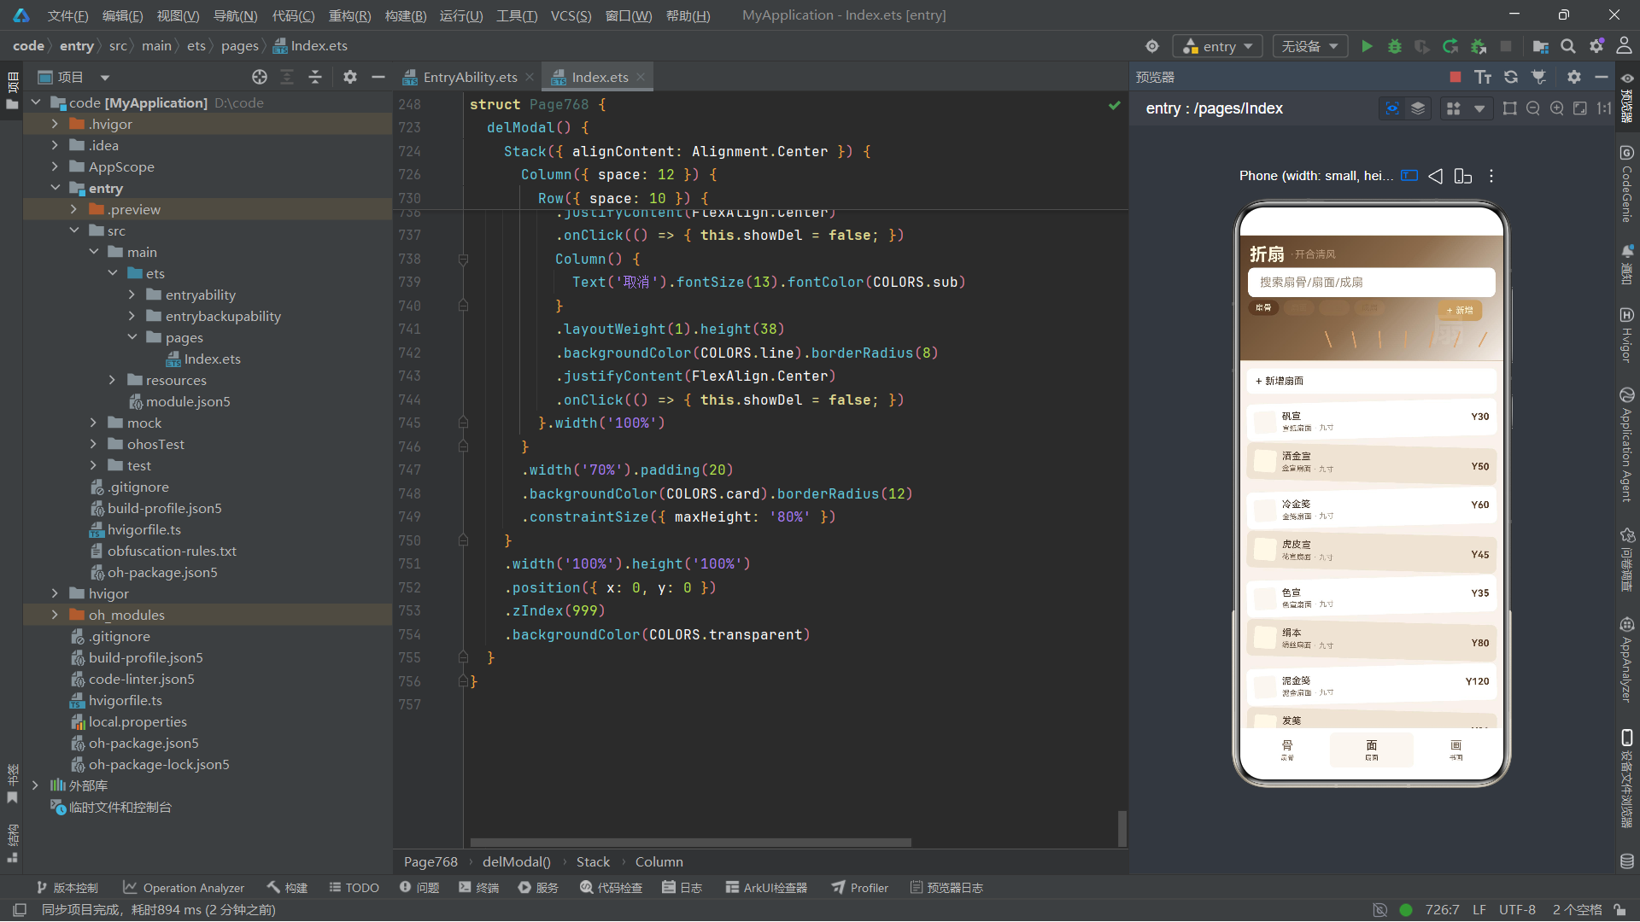1640x922 pixels.
Task: Close the Index.ets editor tab
Action: tap(641, 77)
